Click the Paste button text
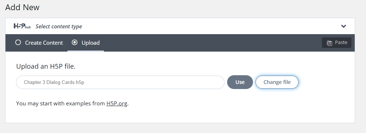 [x=341, y=42]
